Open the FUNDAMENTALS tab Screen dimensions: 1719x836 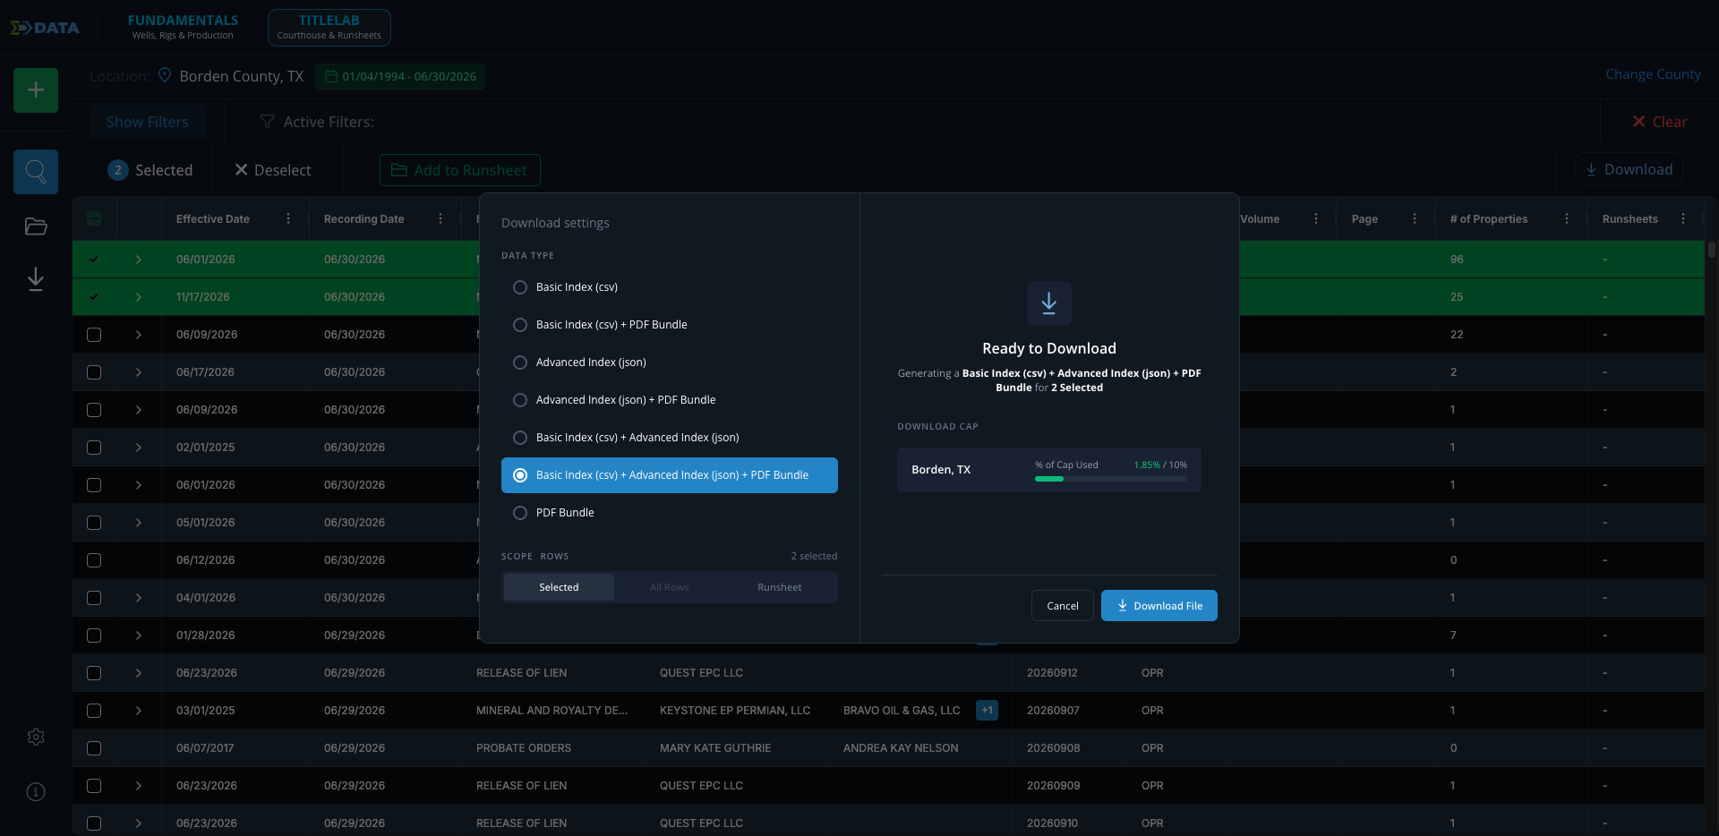183,27
